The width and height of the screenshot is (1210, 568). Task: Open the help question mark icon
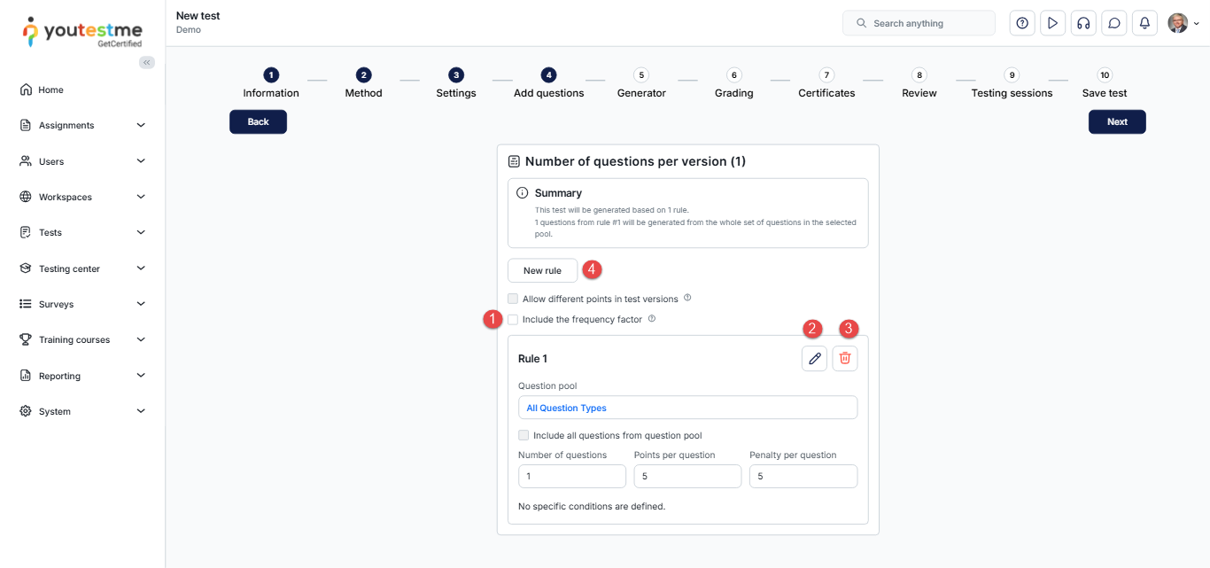1022,23
